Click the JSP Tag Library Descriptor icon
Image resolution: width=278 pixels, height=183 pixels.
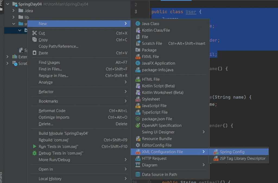coord(216,158)
